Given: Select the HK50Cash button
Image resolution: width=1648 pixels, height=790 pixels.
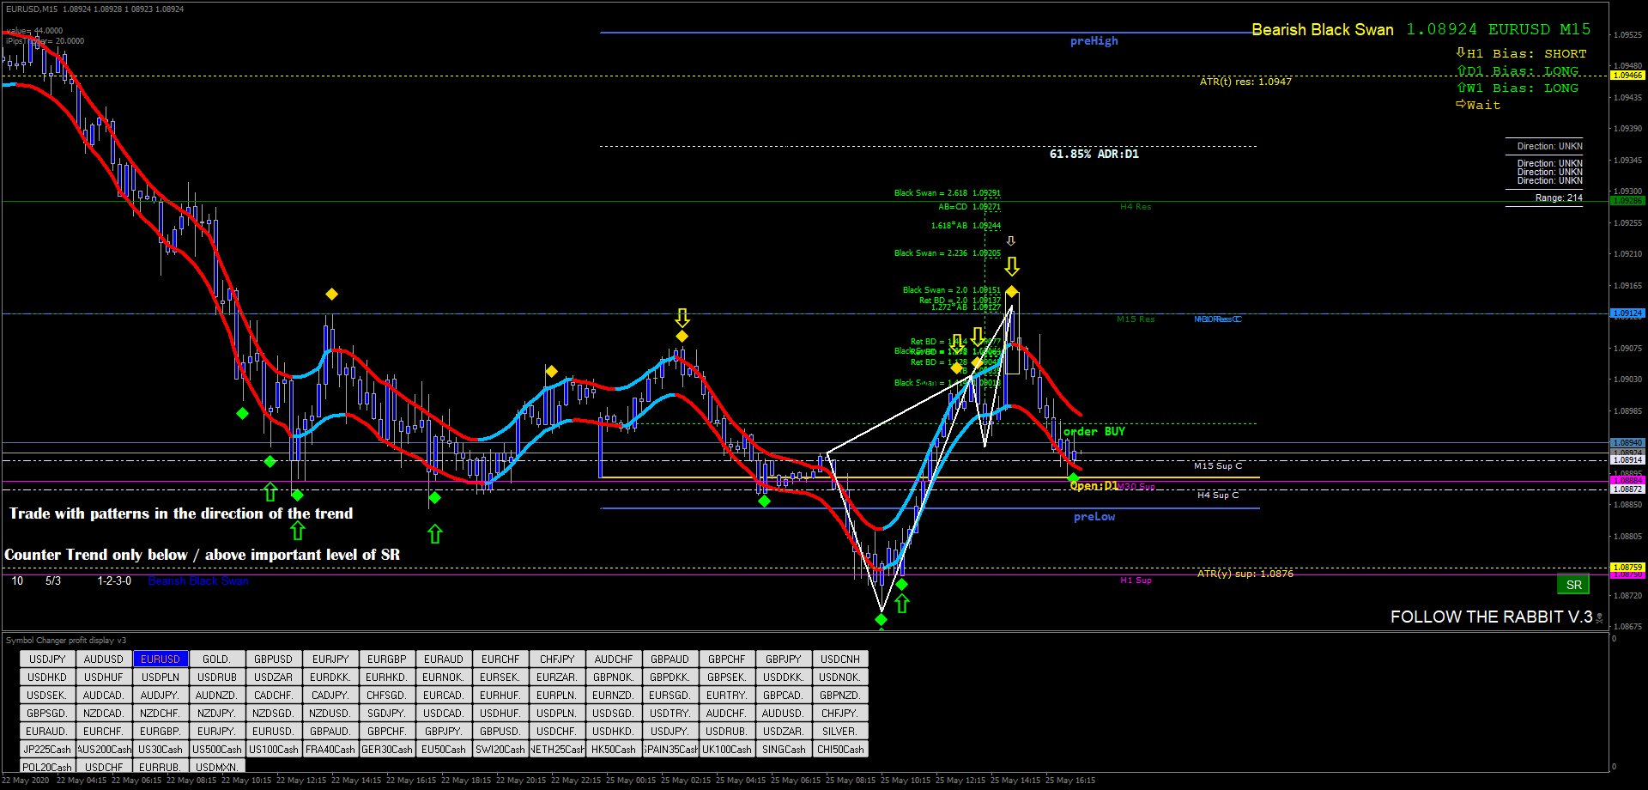Looking at the screenshot, I should pos(614,749).
